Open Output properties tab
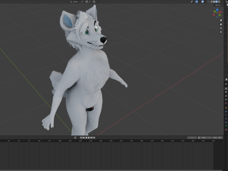 tap(226, 92)
